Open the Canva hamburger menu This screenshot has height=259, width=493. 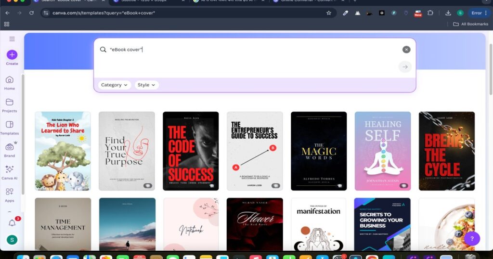[12, 39]
